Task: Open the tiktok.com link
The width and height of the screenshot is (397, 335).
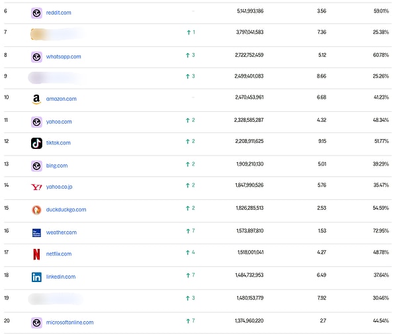Action: click(x=58, y=143)
